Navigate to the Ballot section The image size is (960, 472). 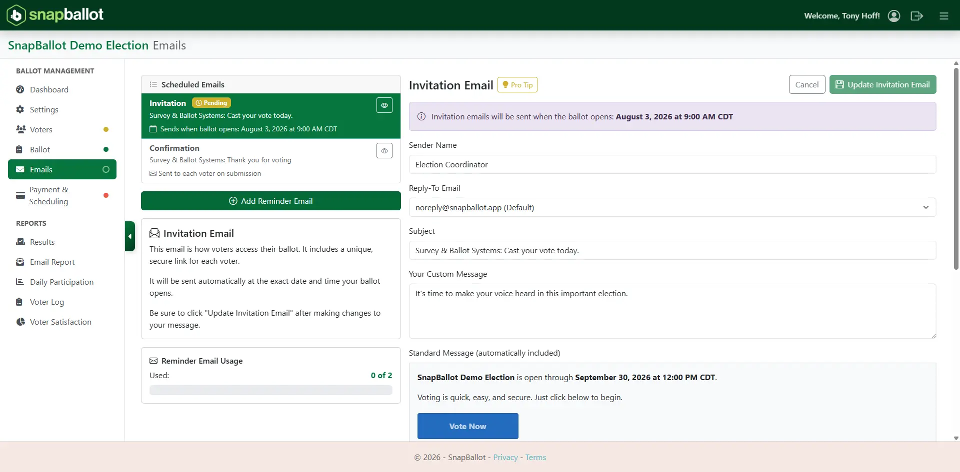click(x=62, y=149)
